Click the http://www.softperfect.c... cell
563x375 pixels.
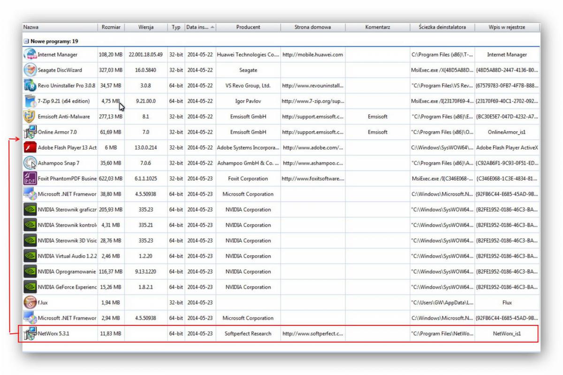(x=313, y=334)
